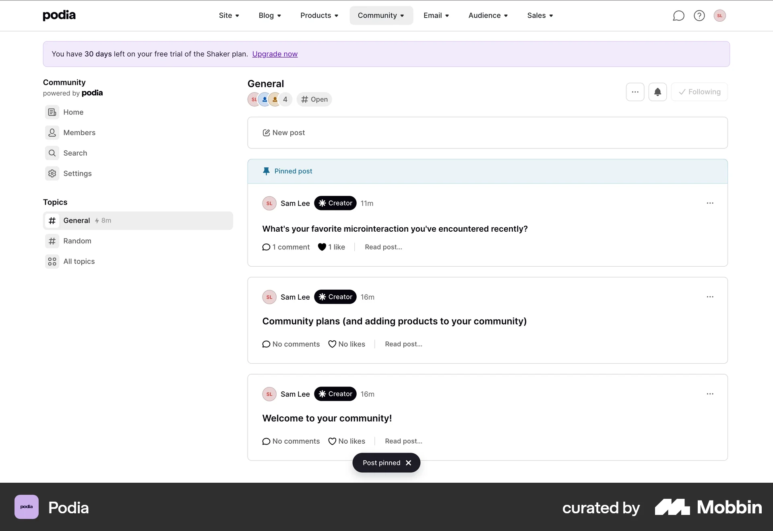The height and width of the screenshot is (531, 773).
Task: Open the overflow menu on the pinned post
Action: 710,203
